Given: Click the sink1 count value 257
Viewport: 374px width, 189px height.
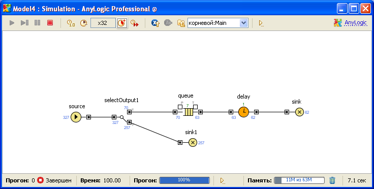Looking at the screenshot, I should point(201,143).
